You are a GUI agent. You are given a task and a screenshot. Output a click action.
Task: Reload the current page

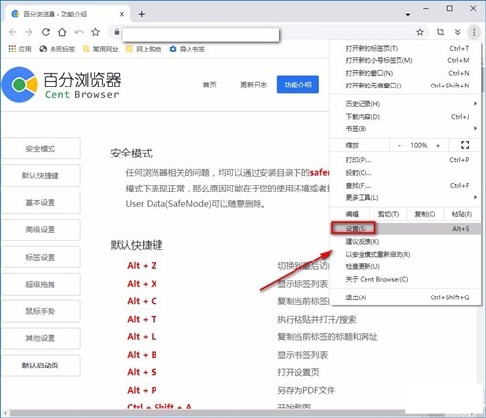click(x=46, y=32)
